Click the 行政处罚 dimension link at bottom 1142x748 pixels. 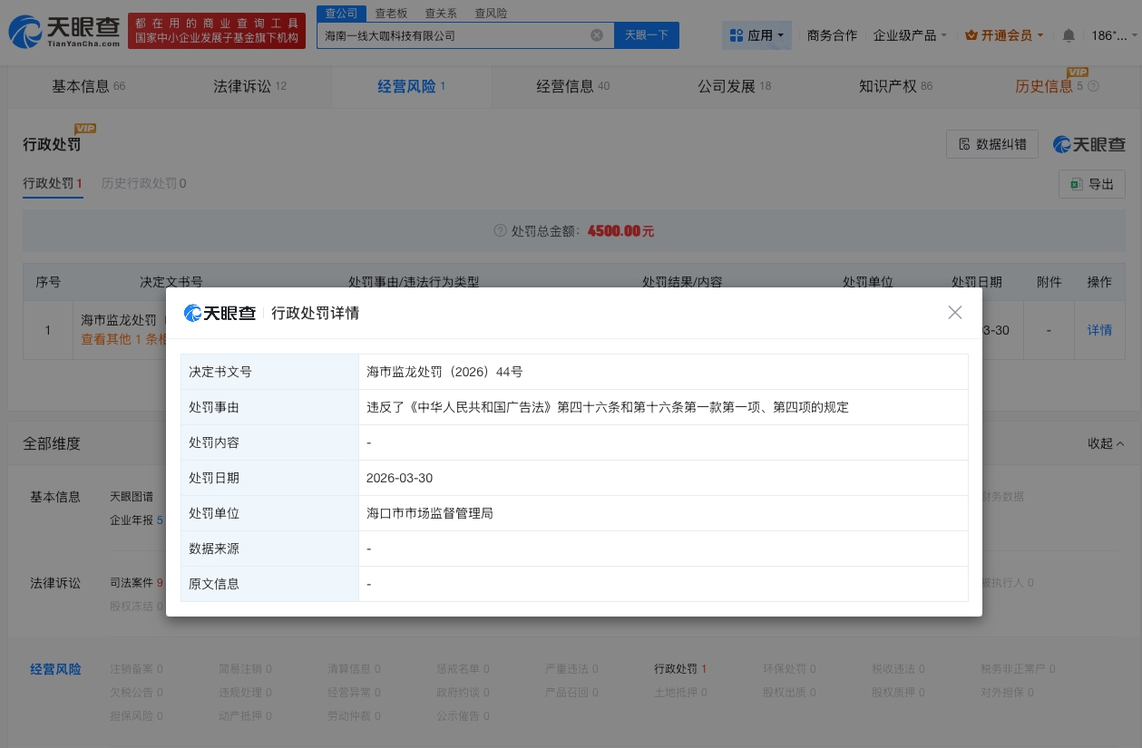coord(680,669)
